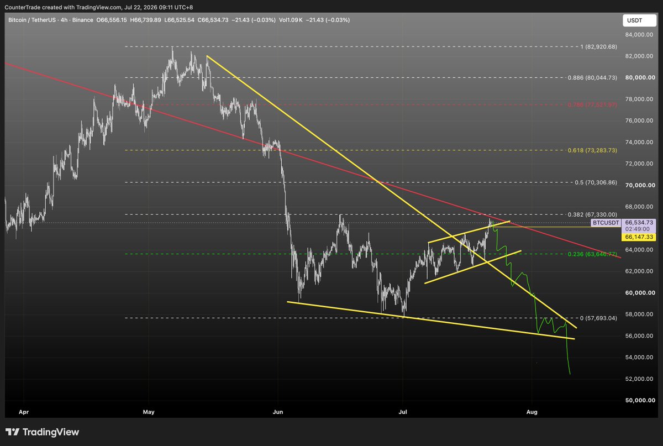
Task: Click the 58,000.00 price axis label
Action: coord(640,314)
